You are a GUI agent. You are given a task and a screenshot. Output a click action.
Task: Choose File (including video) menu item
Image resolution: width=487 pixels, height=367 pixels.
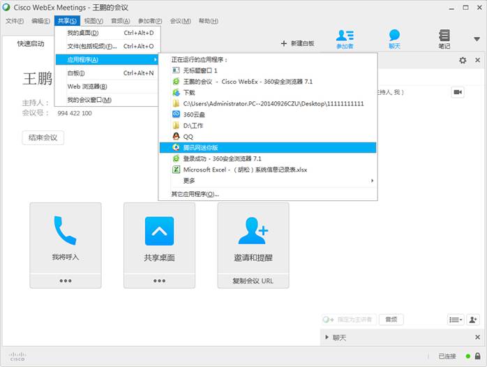click(107, 46)
